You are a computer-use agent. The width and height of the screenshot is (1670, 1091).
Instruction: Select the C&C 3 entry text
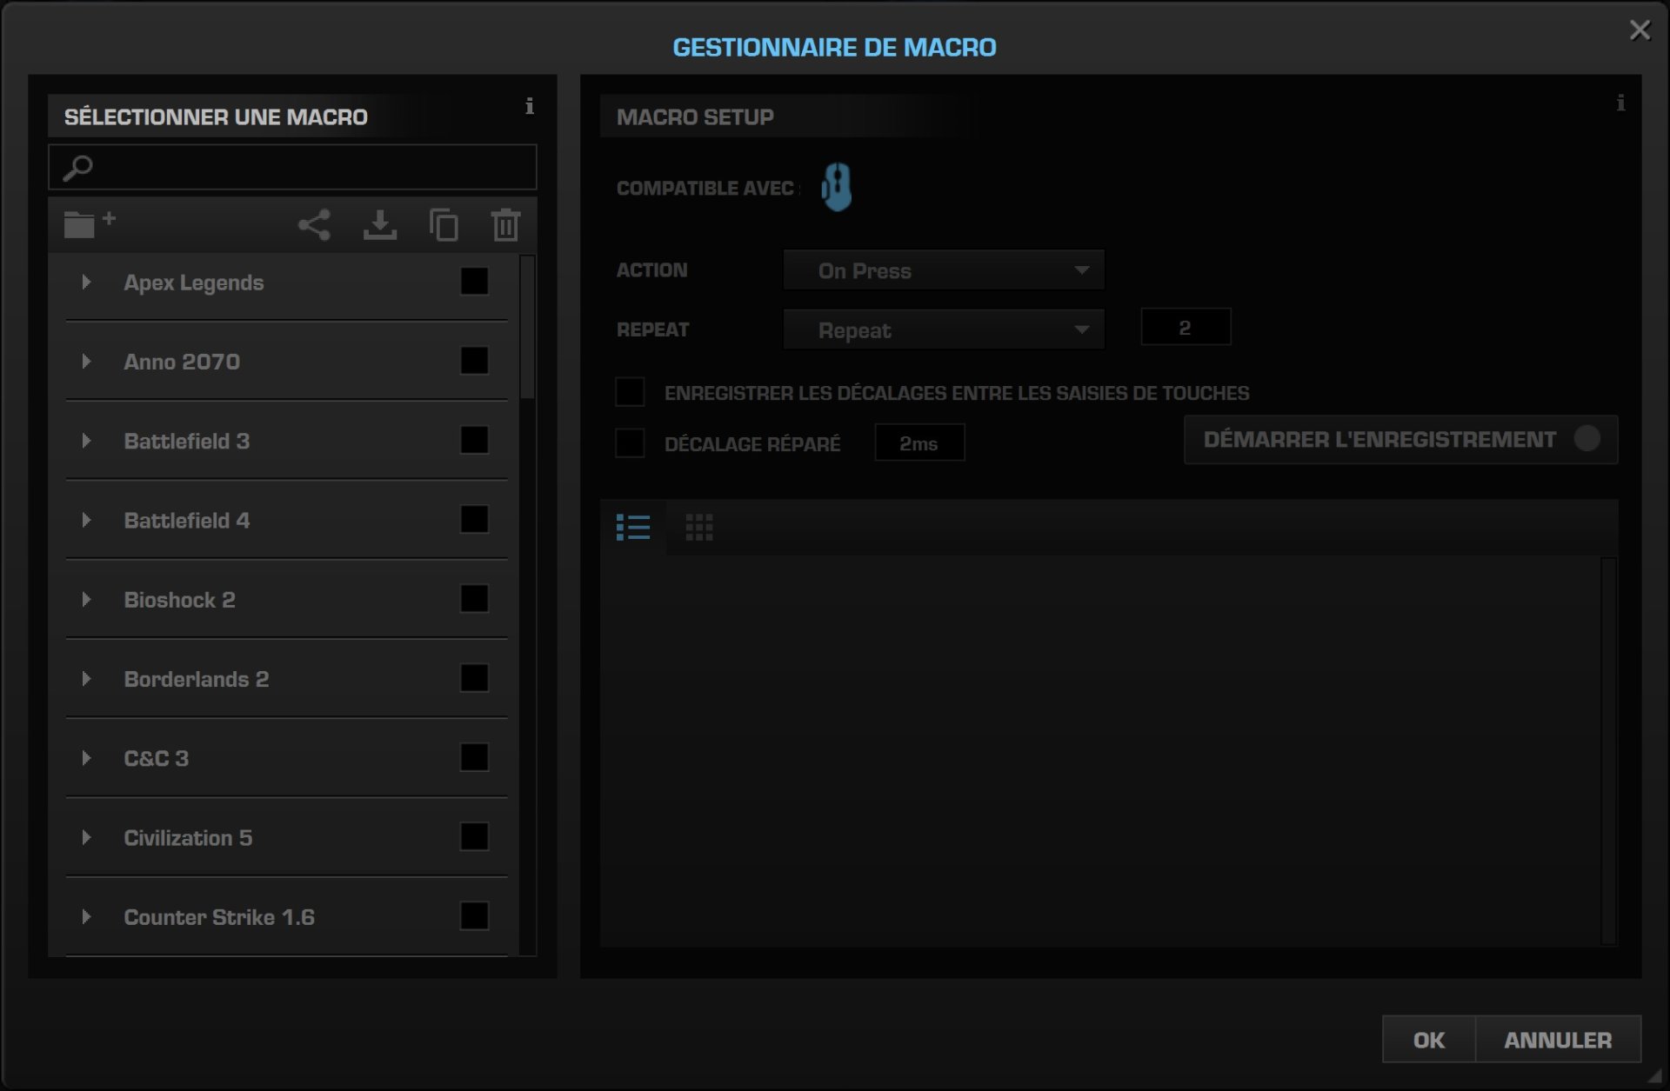157,758
